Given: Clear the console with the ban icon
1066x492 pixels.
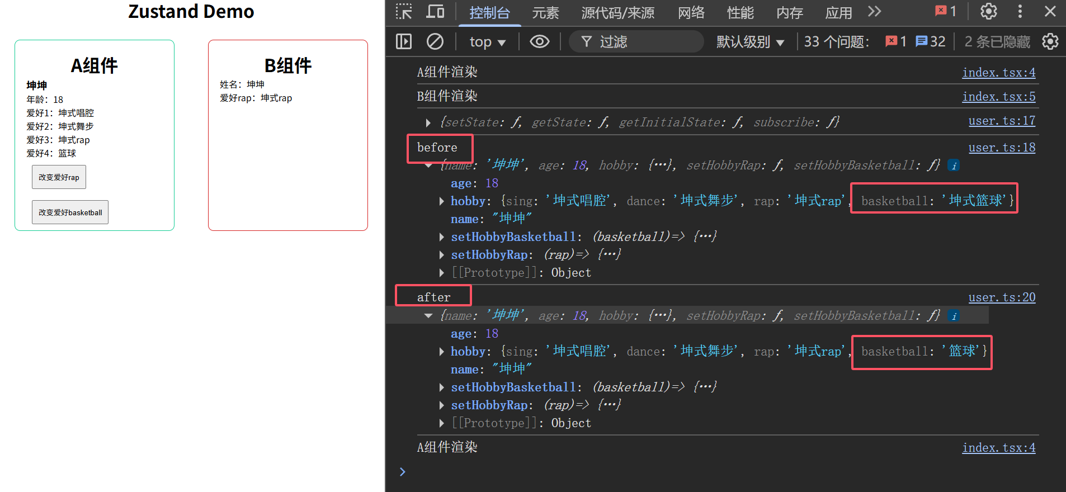Looking at the screenshot, I should click(x=435, y=42).
